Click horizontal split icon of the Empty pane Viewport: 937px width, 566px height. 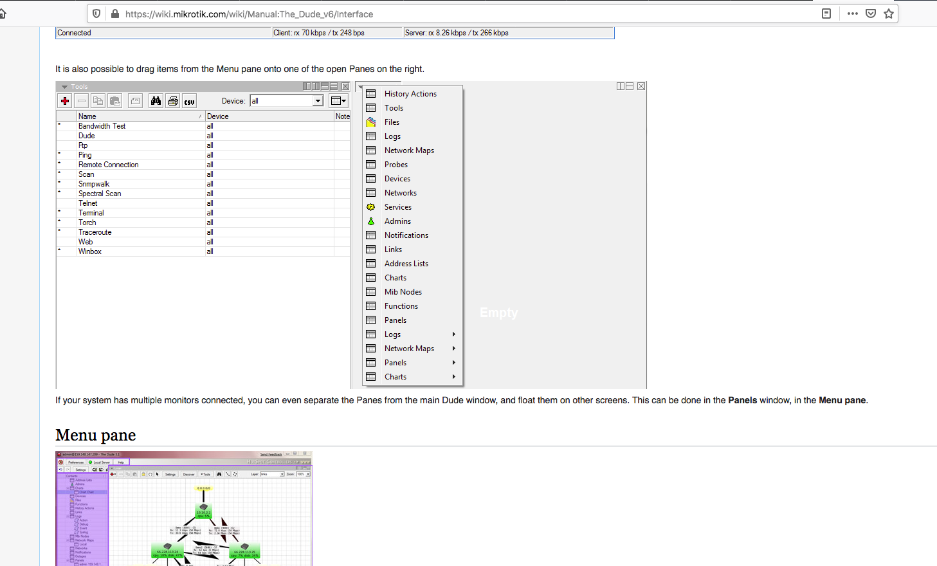630,86
